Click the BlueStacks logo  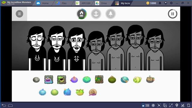point(4,3)
